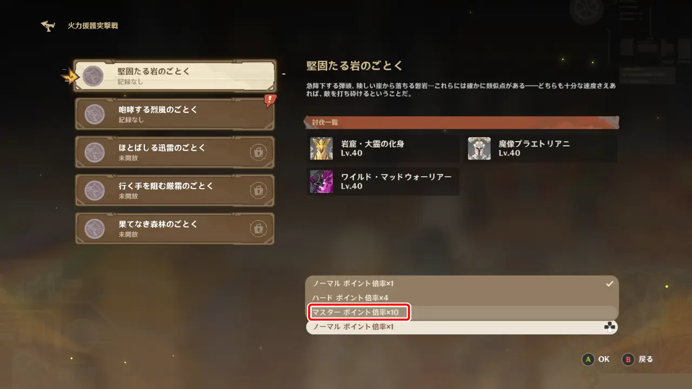Image resolution: width=692 pixels, height=389 pixels.
Task: Click the coin emblem on 堅固たる岩のごとく
Action: click(95, 76)
